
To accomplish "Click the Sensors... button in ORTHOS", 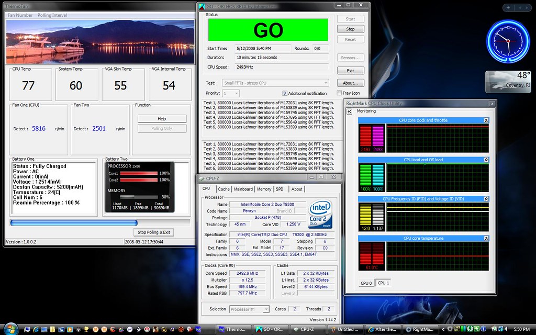I will (x=350, y=58).
